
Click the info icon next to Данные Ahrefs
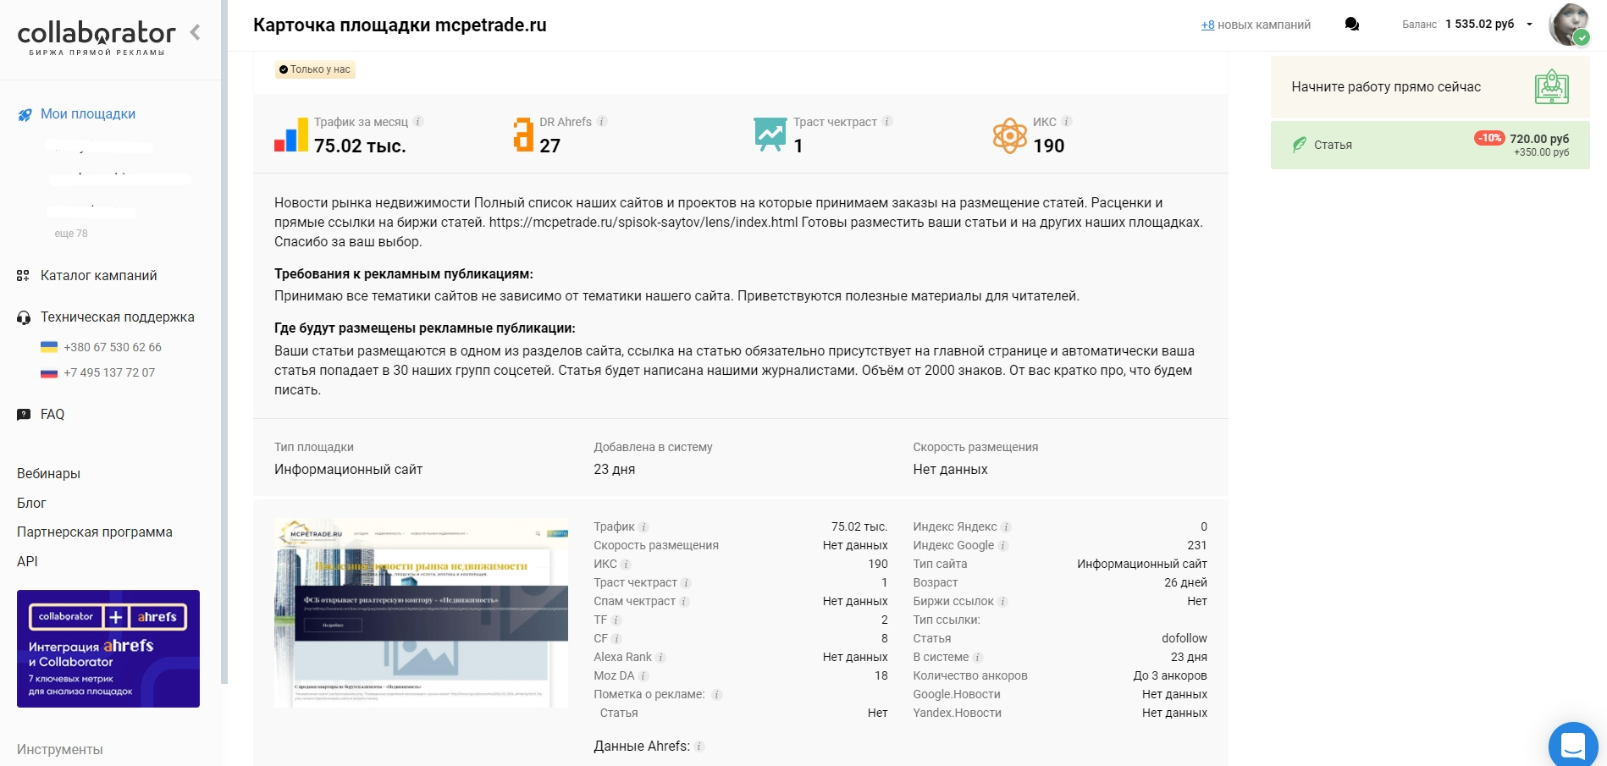(699, 747)
